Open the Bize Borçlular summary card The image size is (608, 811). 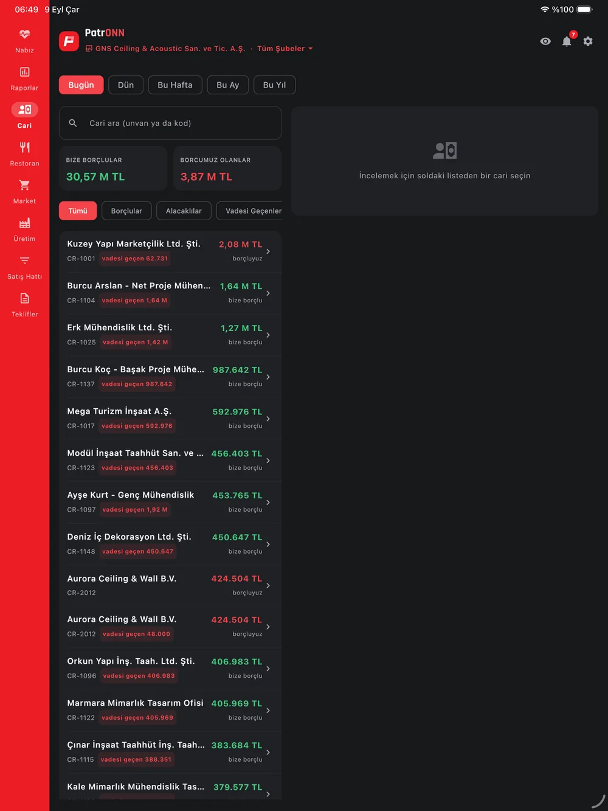coord(113,169)
